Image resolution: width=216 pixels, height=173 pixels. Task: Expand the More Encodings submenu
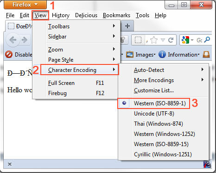pos(164,80)
